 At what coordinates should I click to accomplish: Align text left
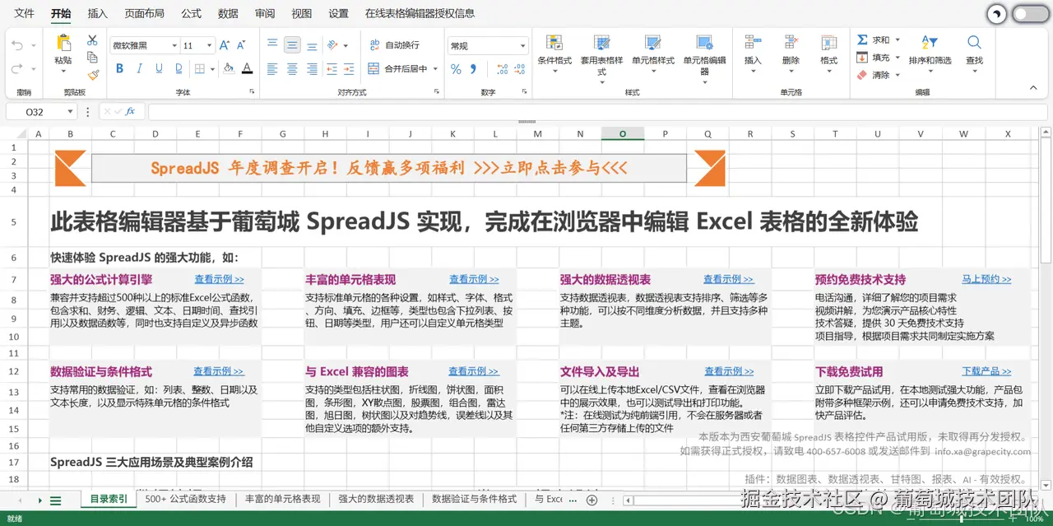pos(273,69)
